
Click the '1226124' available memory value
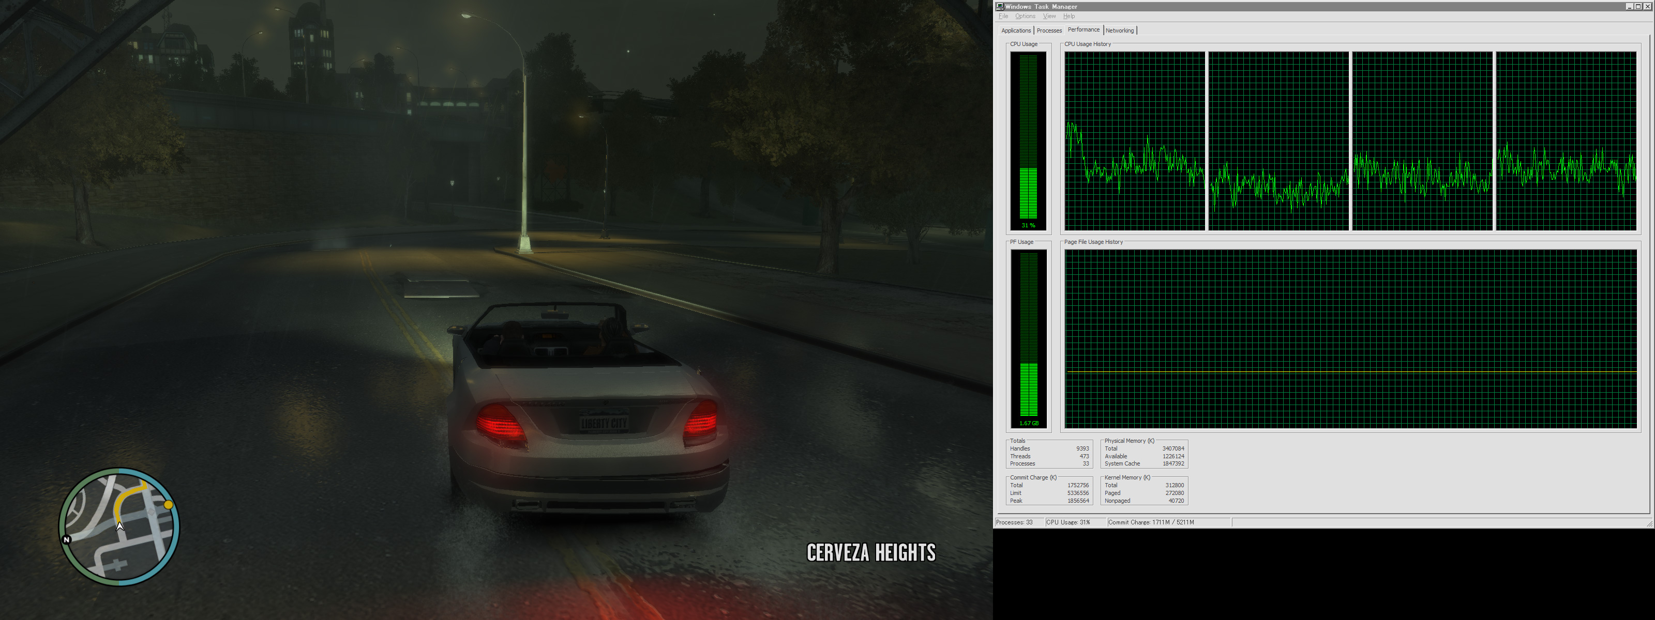point(1173,456)
